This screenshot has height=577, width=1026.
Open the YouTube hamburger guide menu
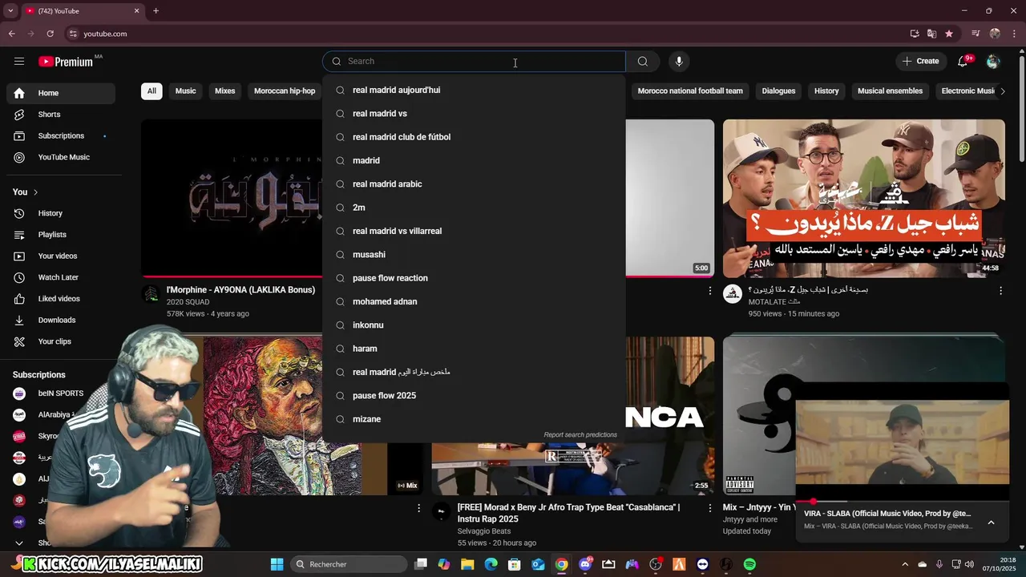pos(19,61)
